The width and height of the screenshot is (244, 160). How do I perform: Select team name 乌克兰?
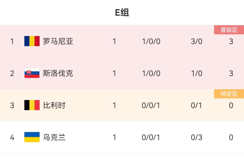click(x=54, y=137)
